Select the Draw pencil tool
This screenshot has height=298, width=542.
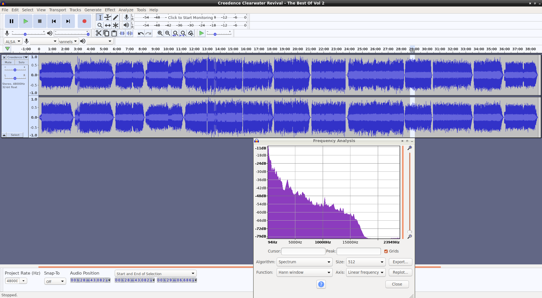115,18
